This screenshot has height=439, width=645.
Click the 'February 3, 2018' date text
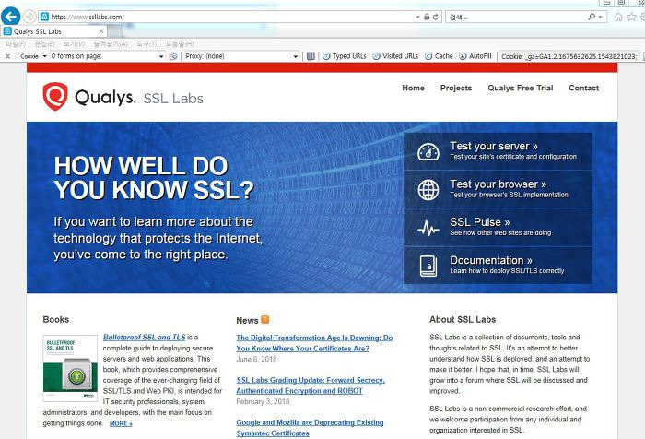263,401
